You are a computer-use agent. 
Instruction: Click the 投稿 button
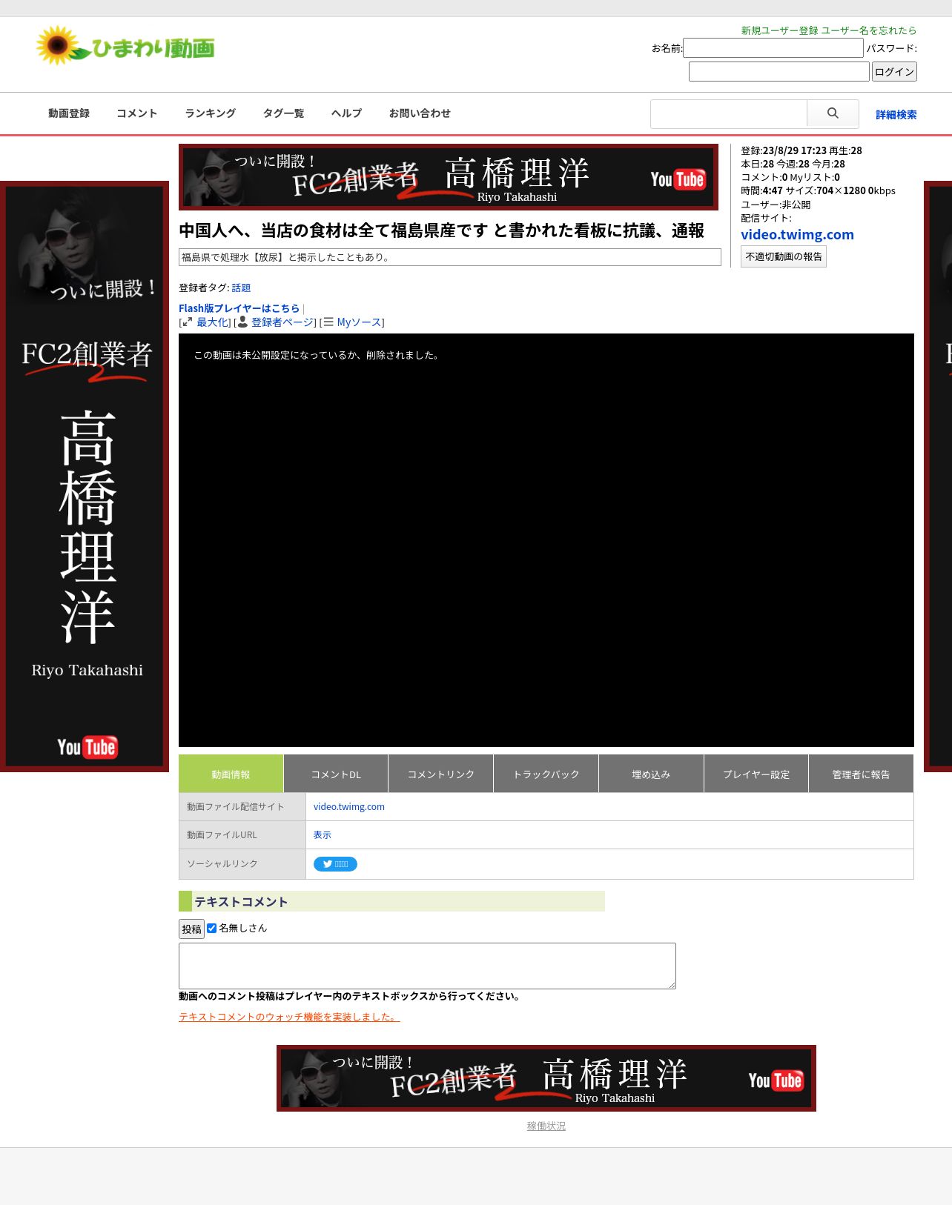point(191,929)
